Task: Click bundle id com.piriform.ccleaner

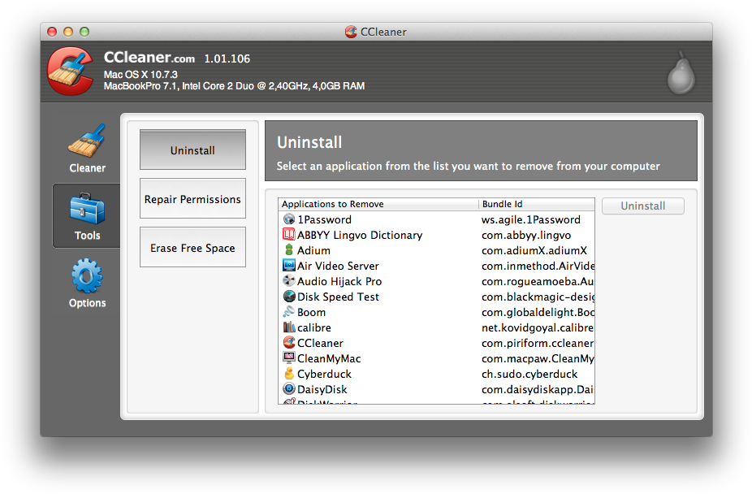Action: (538, 343)
